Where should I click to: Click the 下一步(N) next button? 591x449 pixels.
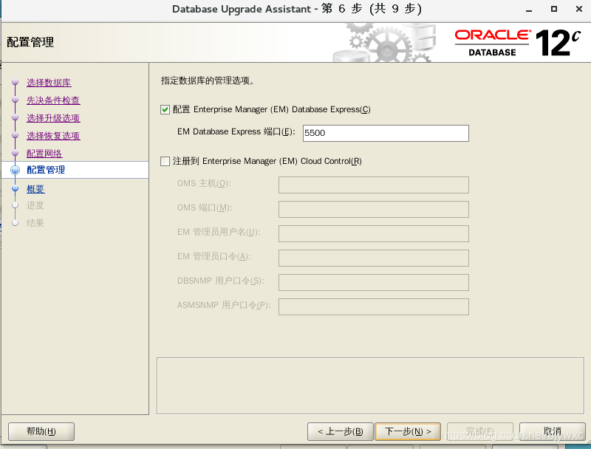[408, 431]
